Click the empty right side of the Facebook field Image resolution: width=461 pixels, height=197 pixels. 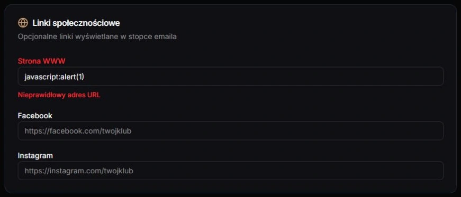point(353,131)
